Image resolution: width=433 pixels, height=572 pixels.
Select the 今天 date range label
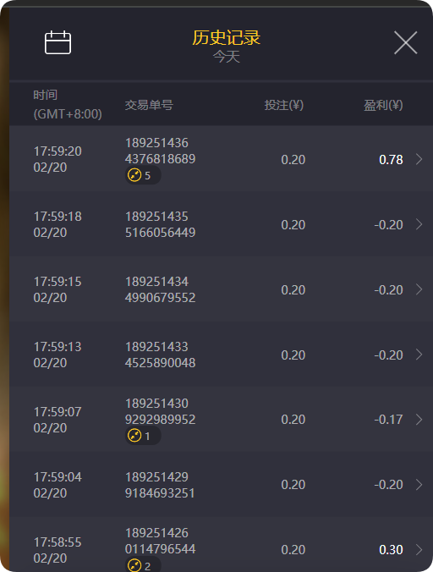pyautogui.click(x=227, y=57)
